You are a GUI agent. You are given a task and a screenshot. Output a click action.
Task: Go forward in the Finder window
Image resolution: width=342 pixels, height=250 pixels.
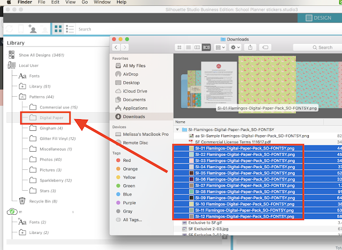125,48
